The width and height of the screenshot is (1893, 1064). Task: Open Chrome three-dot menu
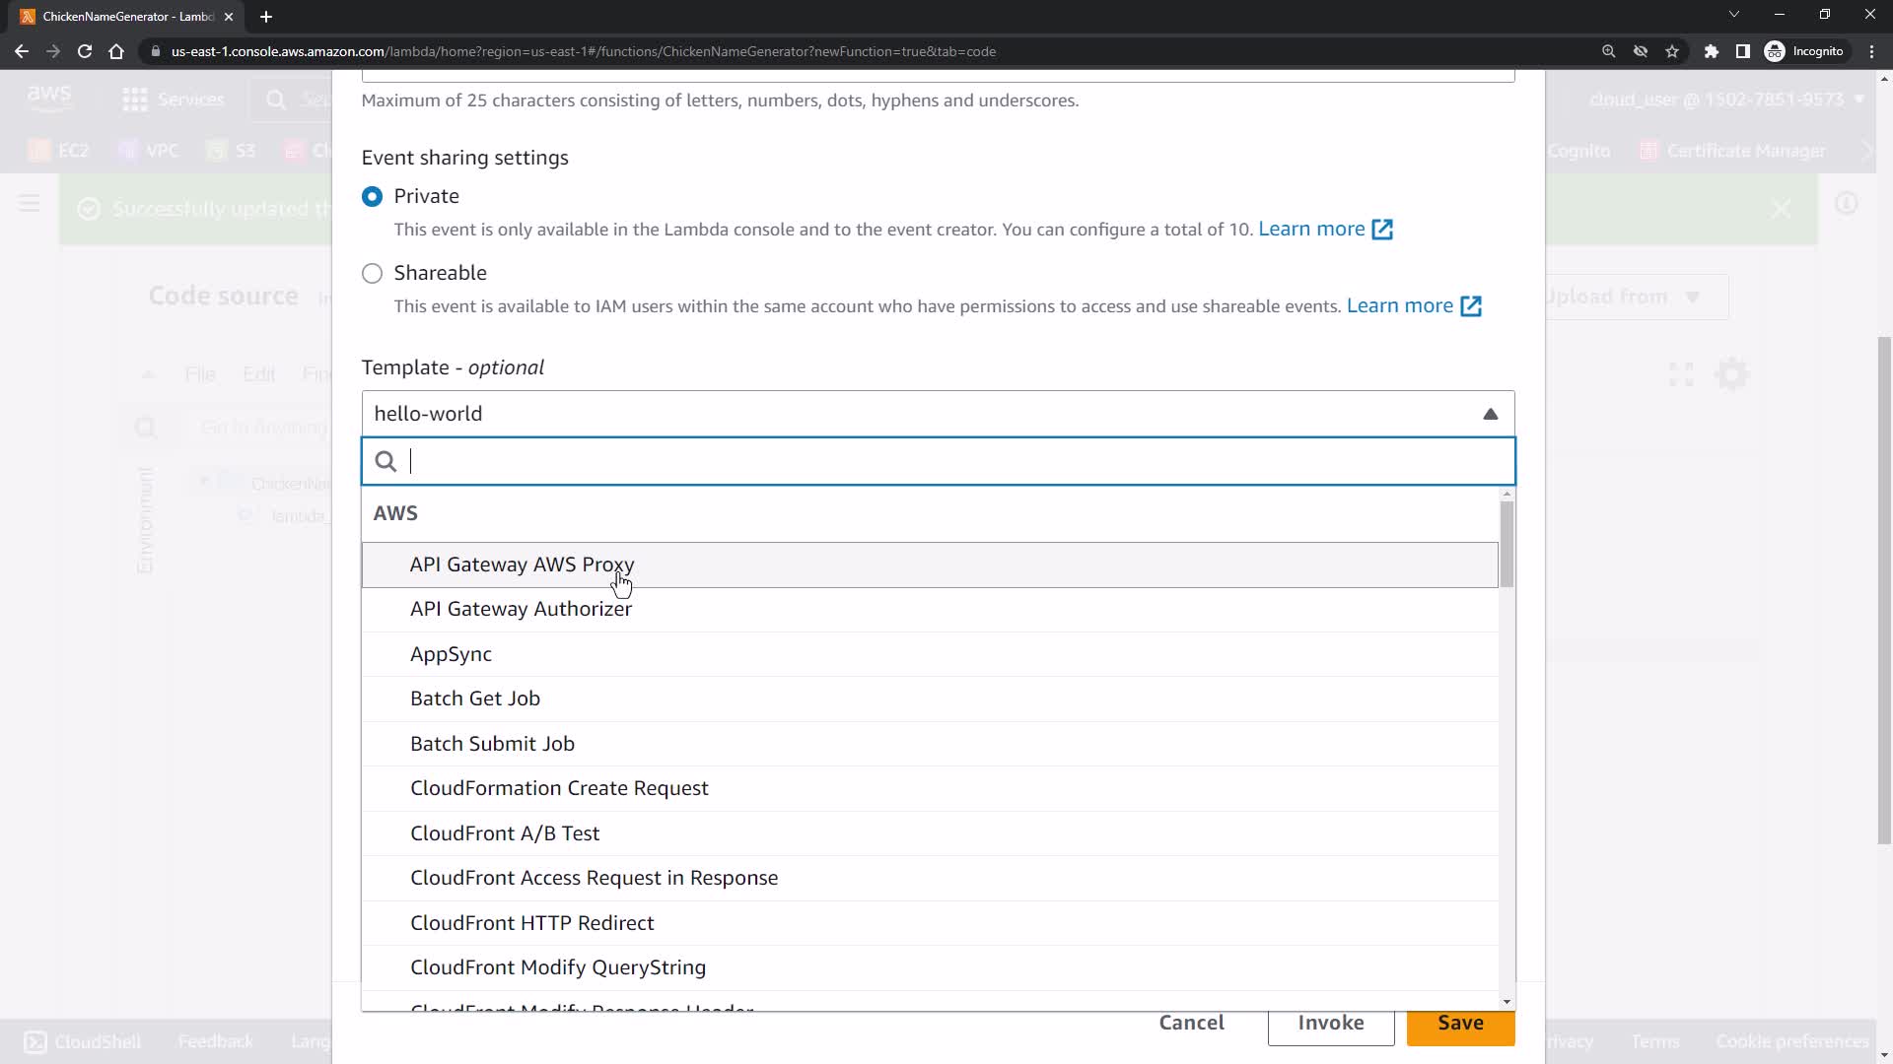point(1871,51)
